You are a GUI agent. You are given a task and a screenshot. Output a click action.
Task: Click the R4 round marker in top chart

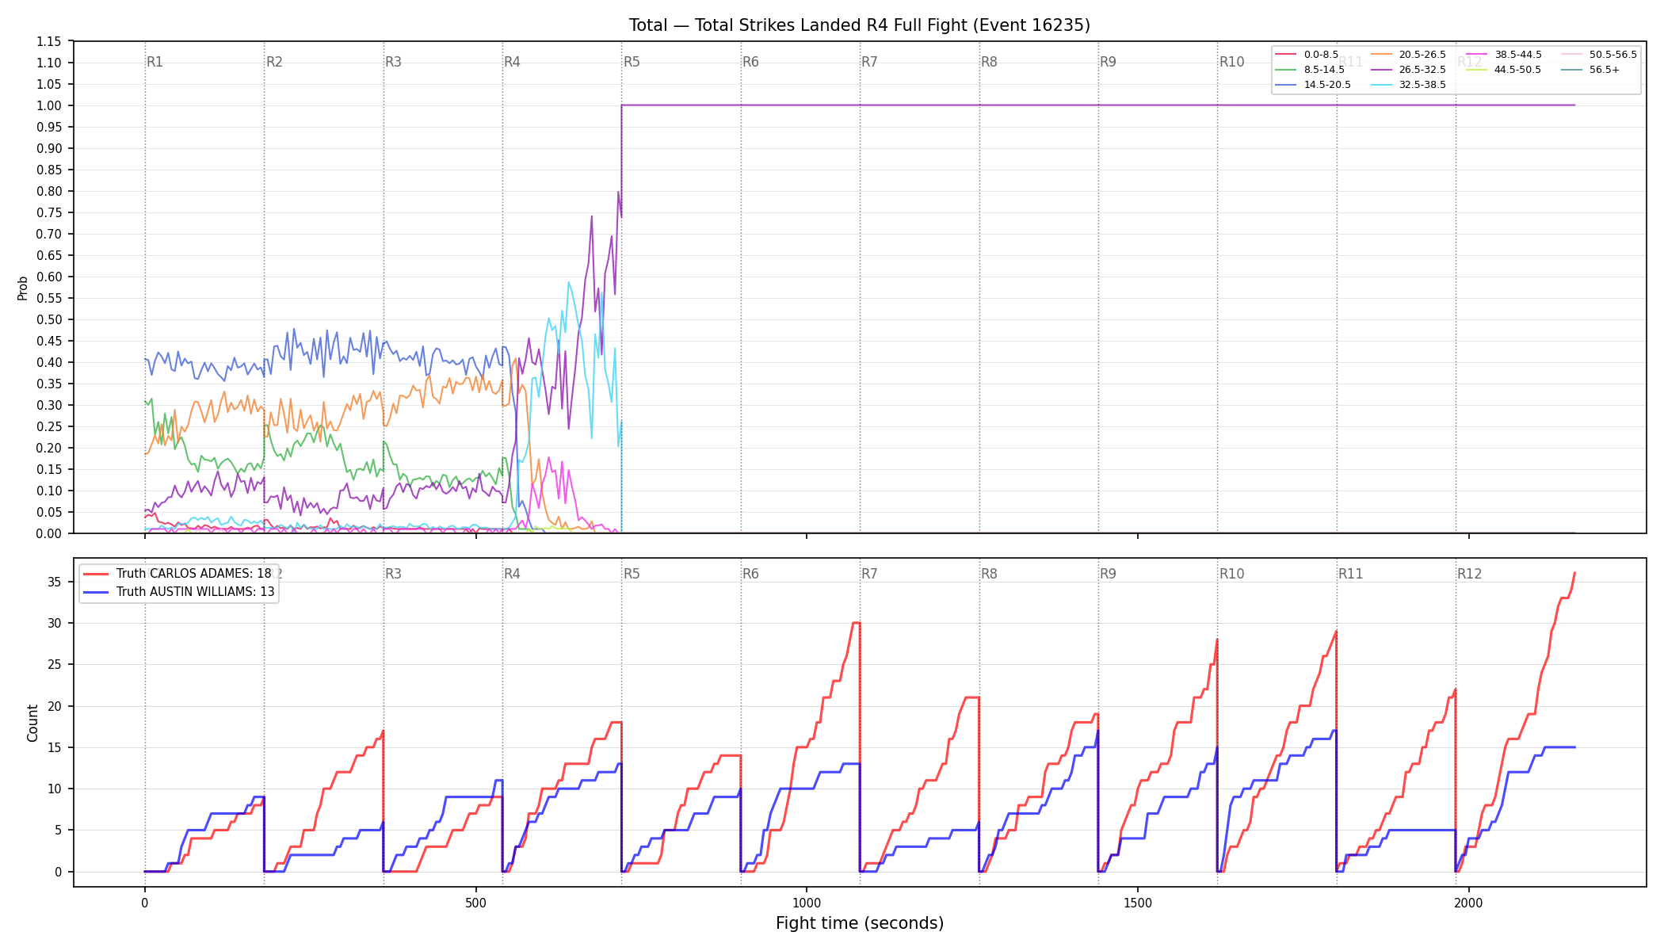(512, 62)
